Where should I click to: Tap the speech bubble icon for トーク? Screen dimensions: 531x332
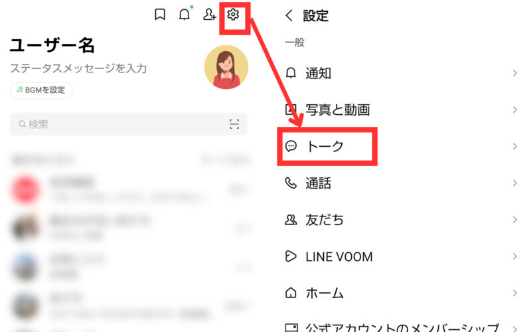click(291, 146)
